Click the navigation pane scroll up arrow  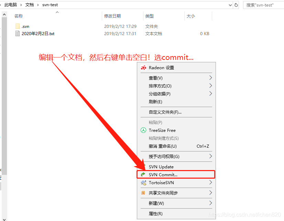tap(4, 14)
